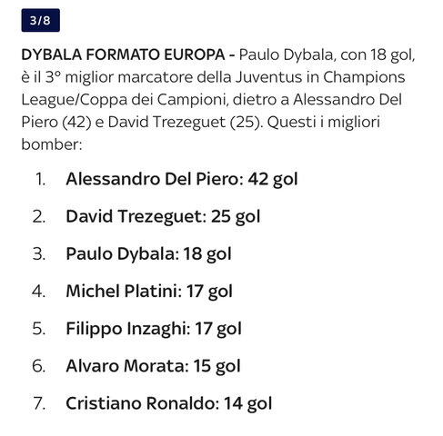Select the Cristiano Ronaldo: 14 gol entry
Image resolution: width=443 pixels, height=436 pixels.
pyautogui.click(x=169, y=403)
